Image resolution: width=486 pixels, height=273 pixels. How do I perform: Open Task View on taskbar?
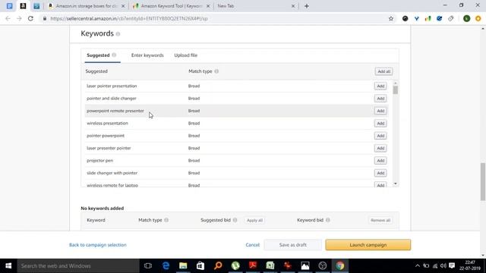pos(148,266)
